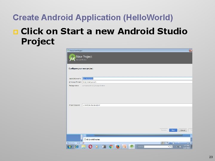Open Internet Explorer from the taskbar
The image size is (215, 161).
click(77, 147)
